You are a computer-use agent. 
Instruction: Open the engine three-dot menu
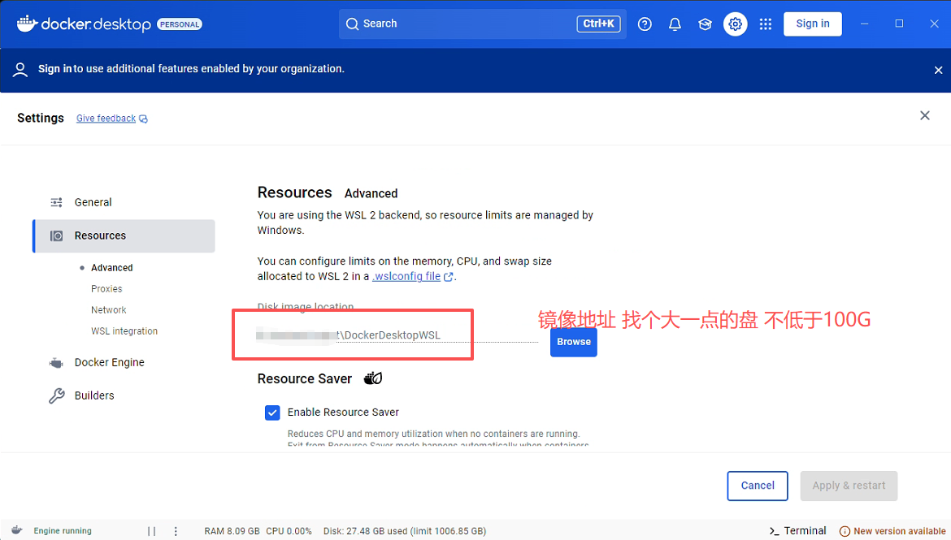tap(176, 531)
